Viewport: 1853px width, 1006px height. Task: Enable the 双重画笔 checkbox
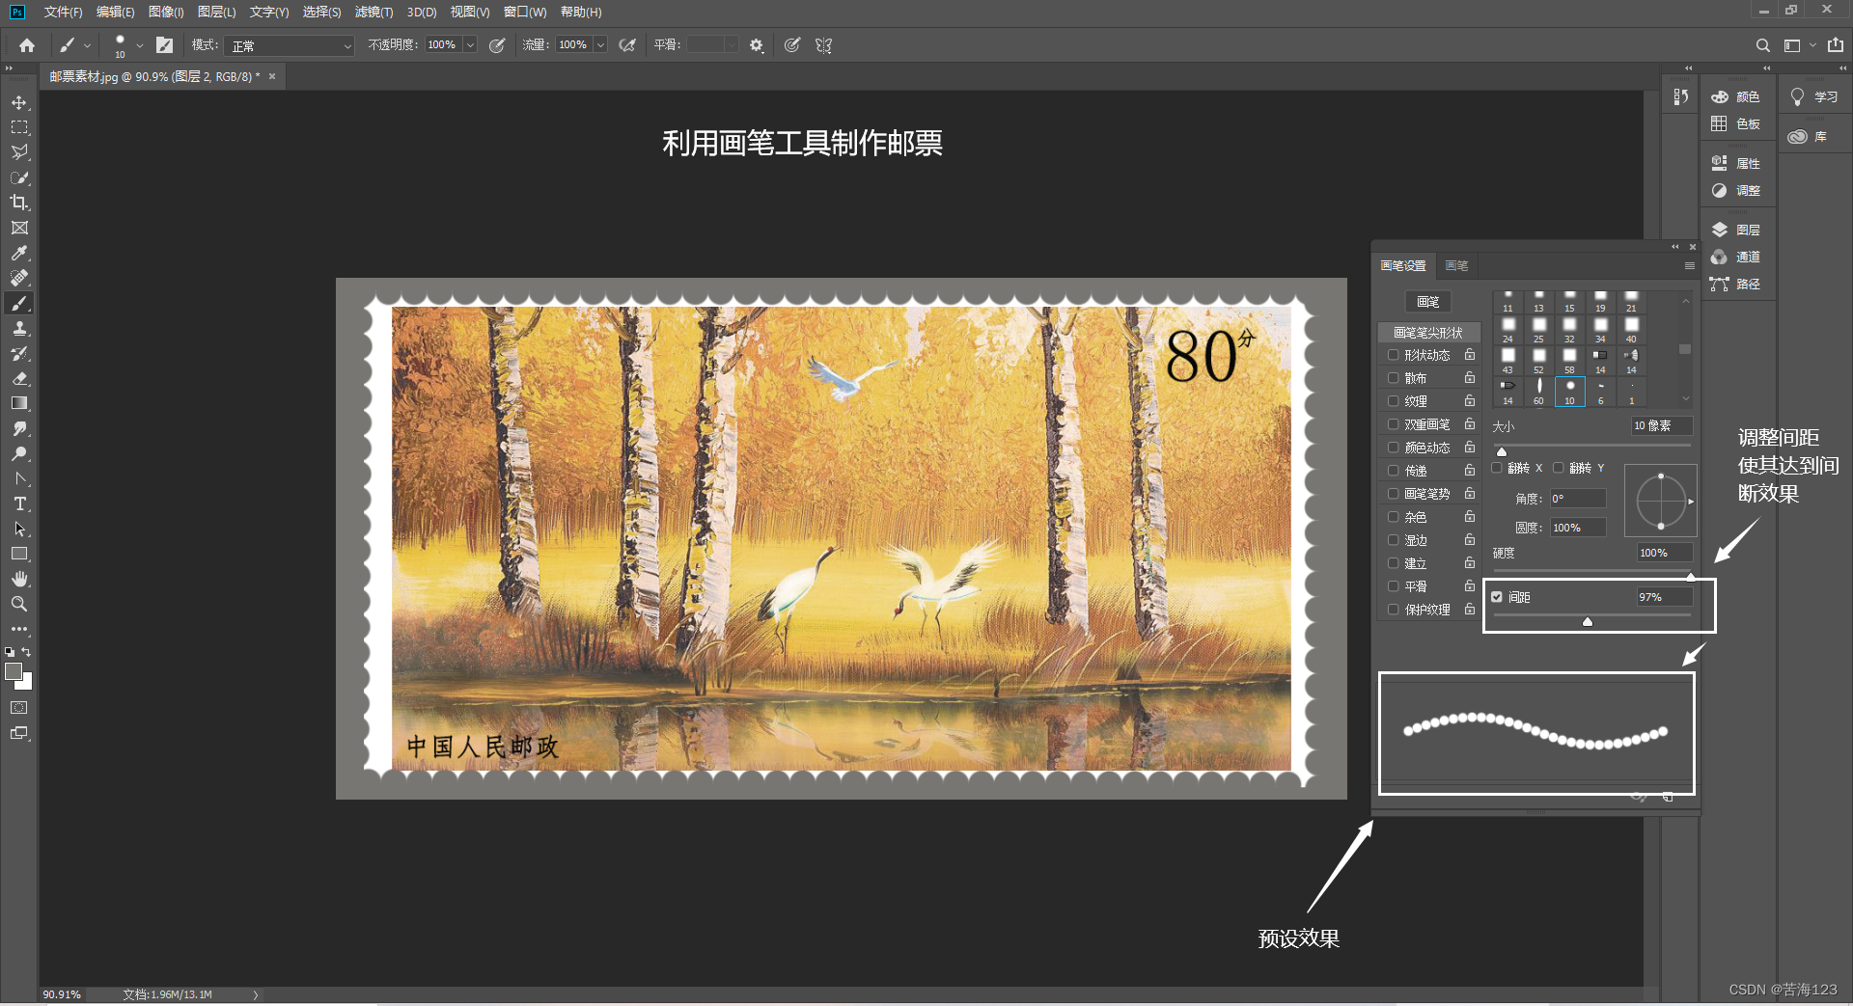coord(1393,424)
